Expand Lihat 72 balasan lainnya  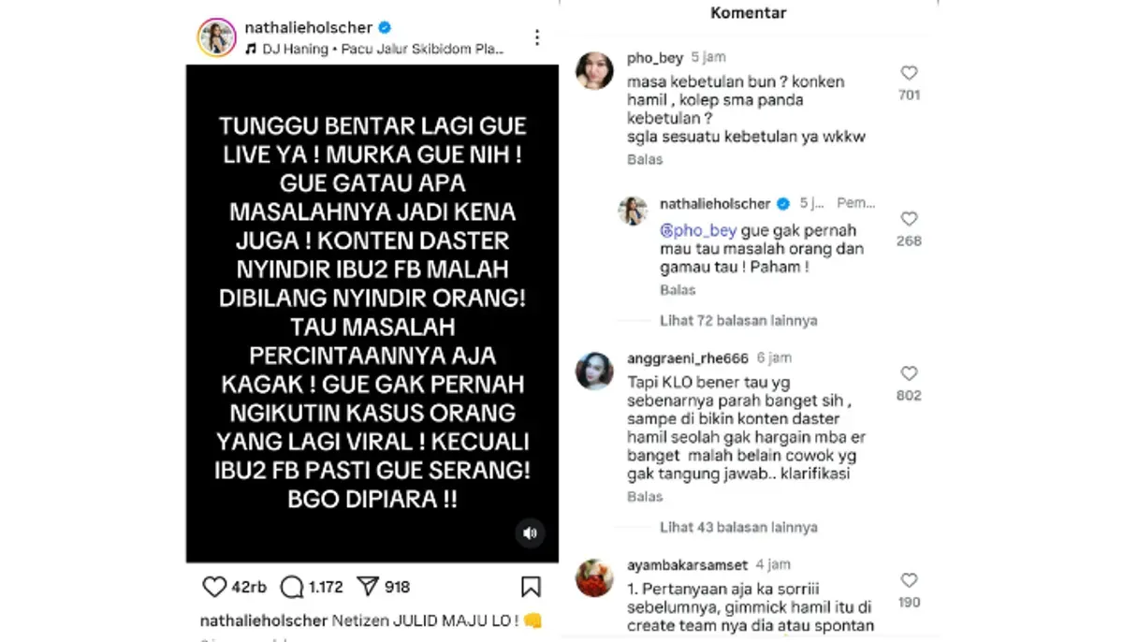tap(738, 320)
